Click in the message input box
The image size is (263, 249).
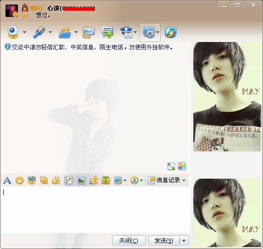(95, 209)
